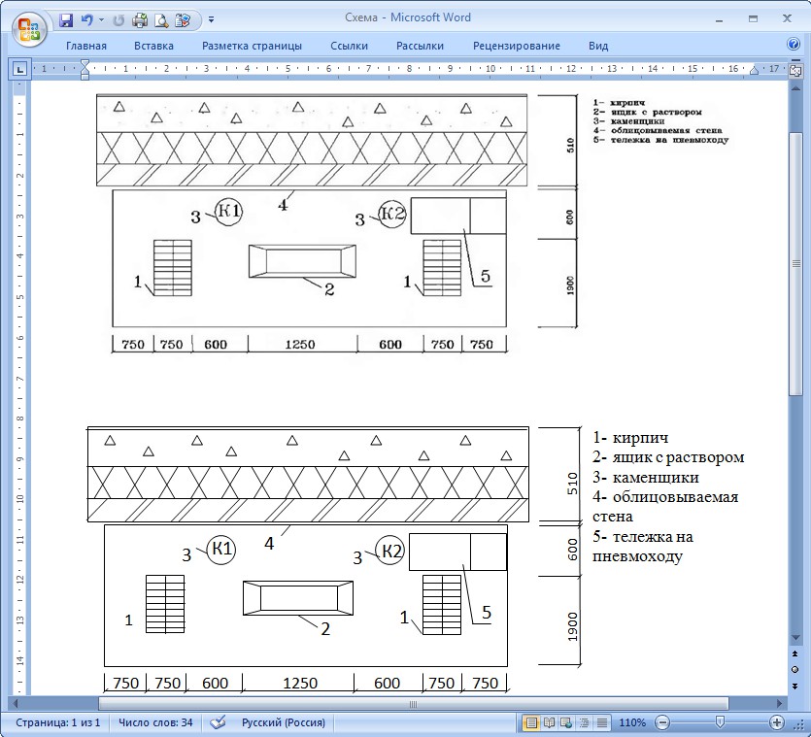Open the Рассылки tab
Screen dimensions: 811x737
[420, 46]
